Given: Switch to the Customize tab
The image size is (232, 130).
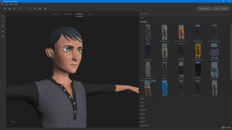Looking at the screenshot, I should coord(68,14).
